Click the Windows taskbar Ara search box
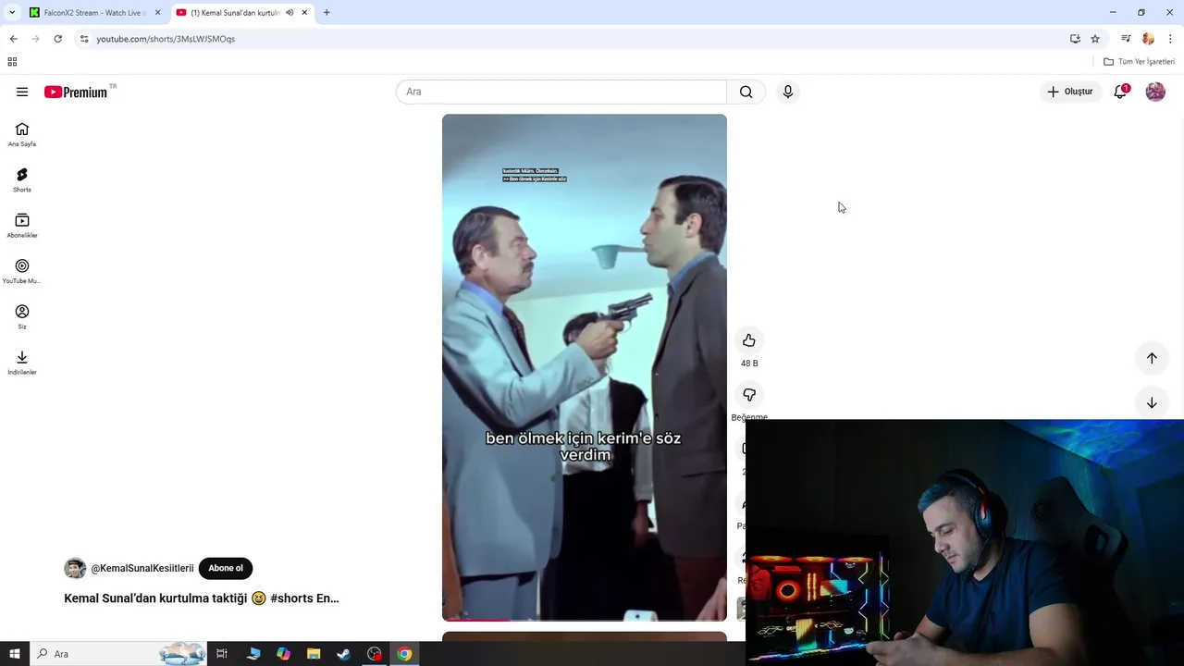The height and width of the screenshot is (666, 1184). (117, 654)
